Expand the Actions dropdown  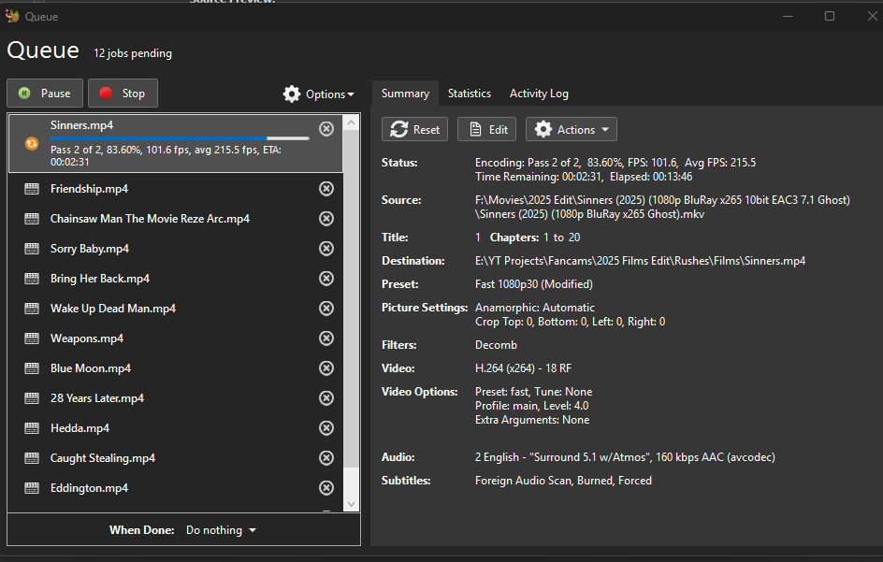(x=571, y=130)
